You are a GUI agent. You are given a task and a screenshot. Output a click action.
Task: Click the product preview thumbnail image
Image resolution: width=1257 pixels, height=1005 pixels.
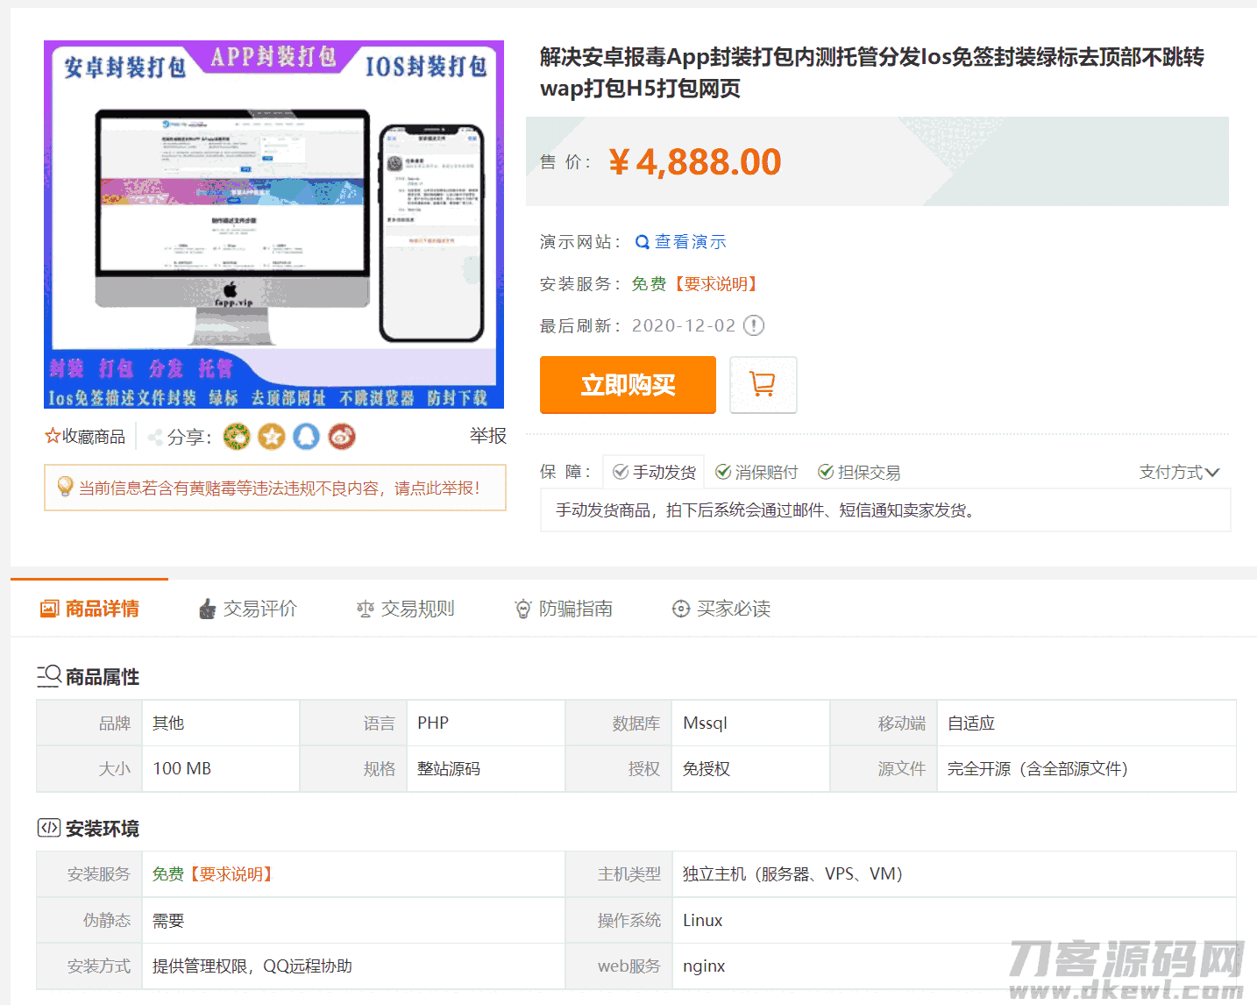pos(274,223)
